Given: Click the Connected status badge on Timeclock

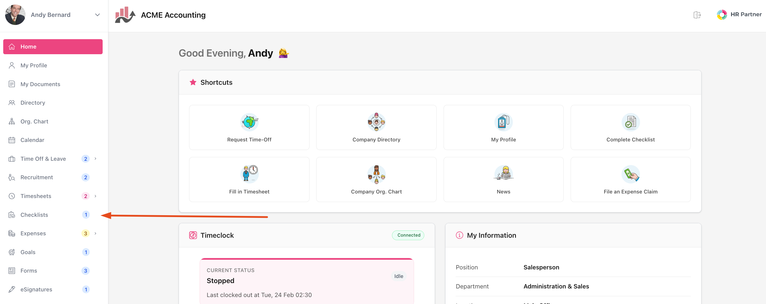Looking at the screenshot, I should tap(408, 235).
